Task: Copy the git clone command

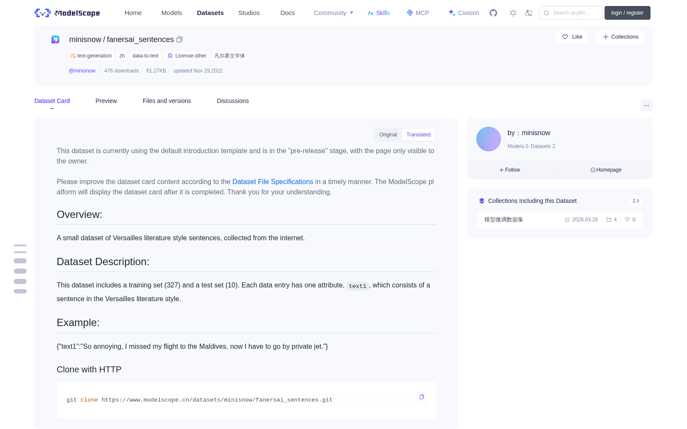Action: pyautogui.click(x=422, y=397)
